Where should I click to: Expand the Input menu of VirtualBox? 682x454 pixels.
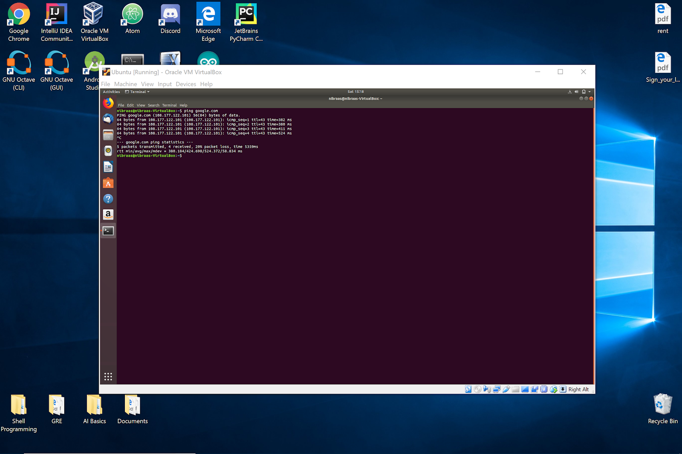pos(165,84)
